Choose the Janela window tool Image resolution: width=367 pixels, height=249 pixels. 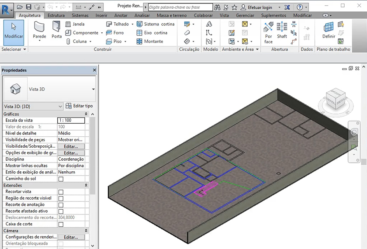75,24
